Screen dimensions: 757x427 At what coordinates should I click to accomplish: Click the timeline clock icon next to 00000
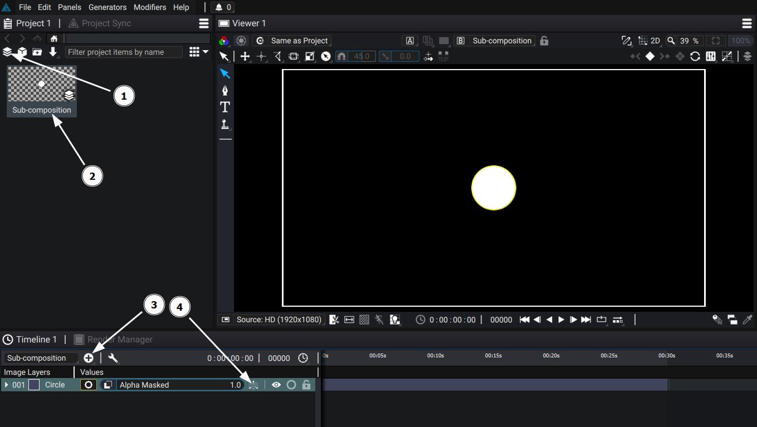(303, 358)
